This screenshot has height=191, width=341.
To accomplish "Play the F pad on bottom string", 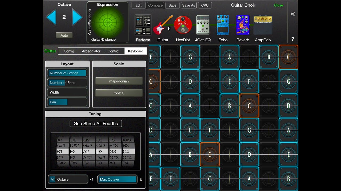I will click(x=170, y=179).
